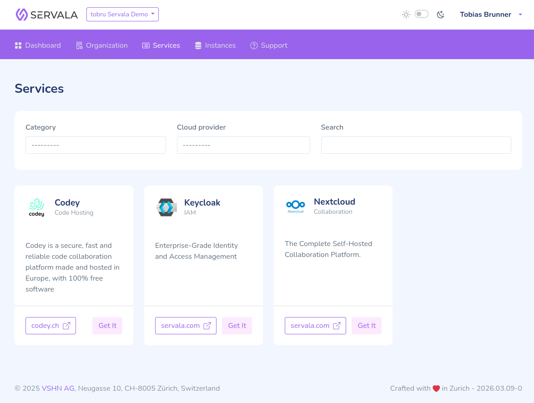The width and height of the screenshot is (534, 403).
Task: Open the Tobias Brunner user menu
Action: tap(490, 14)
